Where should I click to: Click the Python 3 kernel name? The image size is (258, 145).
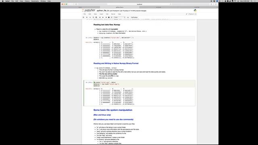(x=191, y=14)
